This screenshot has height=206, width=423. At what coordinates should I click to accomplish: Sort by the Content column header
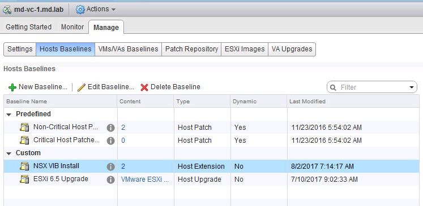pyautogui.click(x=146, y=102)
